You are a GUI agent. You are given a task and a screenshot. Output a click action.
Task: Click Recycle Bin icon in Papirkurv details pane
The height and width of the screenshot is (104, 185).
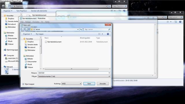(7, 71)
